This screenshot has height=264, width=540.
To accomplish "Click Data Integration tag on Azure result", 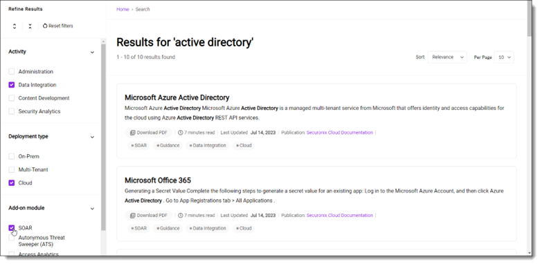I will coord(208,145).
